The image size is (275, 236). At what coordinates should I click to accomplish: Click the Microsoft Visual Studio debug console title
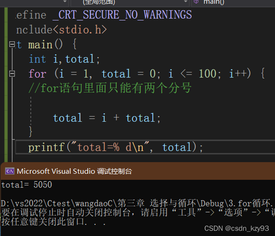(74, 171)
